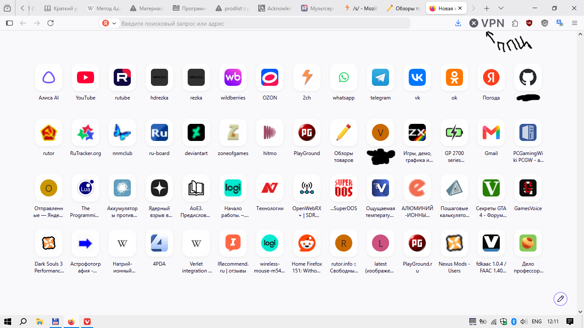Screen dimensions: 584x328
Task: Open the zoneofgames tile
Action: click(233, 133)
